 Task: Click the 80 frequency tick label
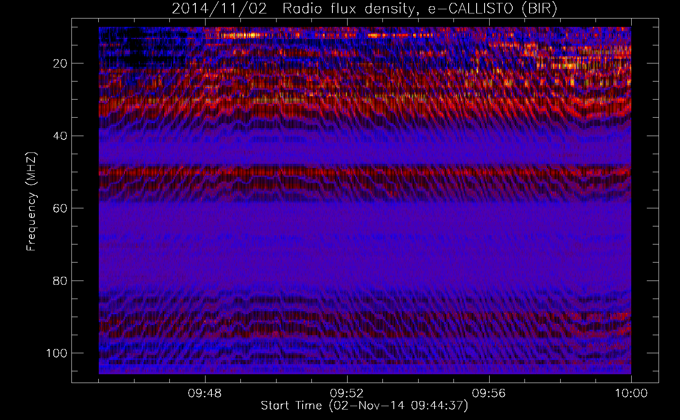click(x=60, y=281)
